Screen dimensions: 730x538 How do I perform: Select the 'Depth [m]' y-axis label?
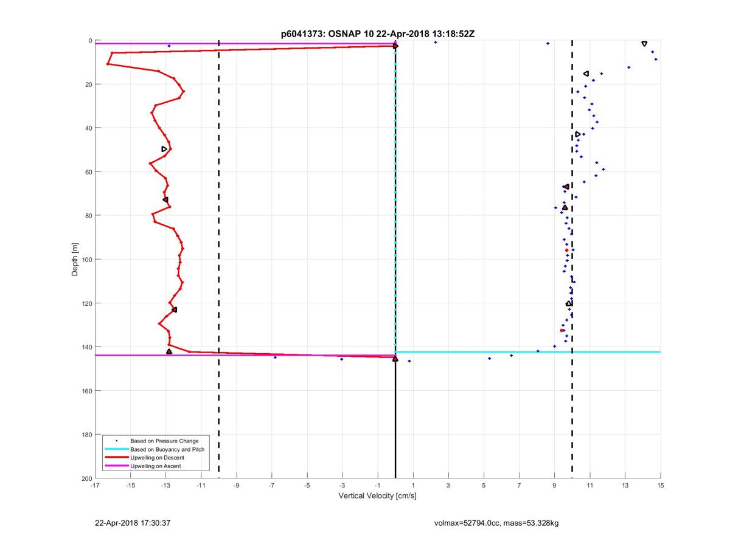[75, 260]
